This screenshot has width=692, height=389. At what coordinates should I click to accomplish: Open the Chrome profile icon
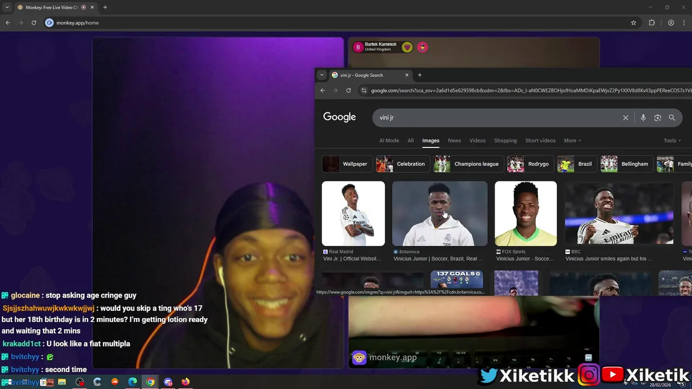tap(671, 23)
